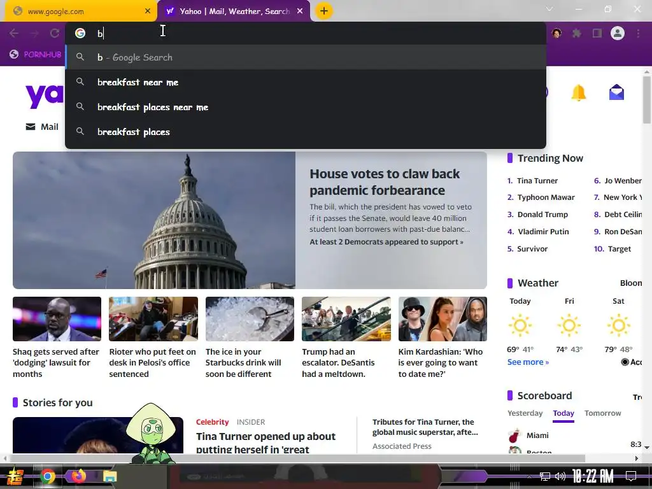Launch Firefox from the taskbar
This screenshot has height=489, width=652.
pyautogui.click(x=78, y=476)
